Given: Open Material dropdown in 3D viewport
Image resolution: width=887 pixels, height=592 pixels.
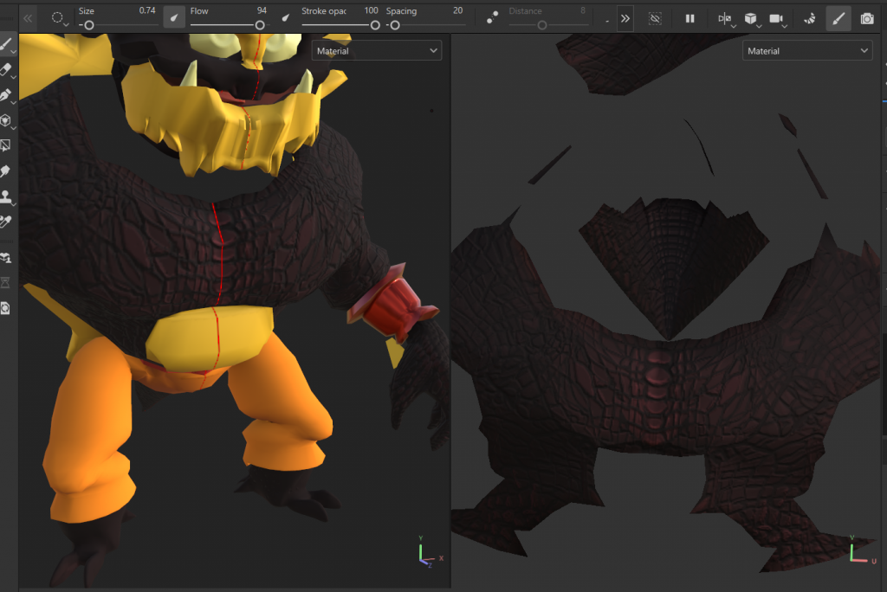Looking at the screenshot, I should click(377, 51).
